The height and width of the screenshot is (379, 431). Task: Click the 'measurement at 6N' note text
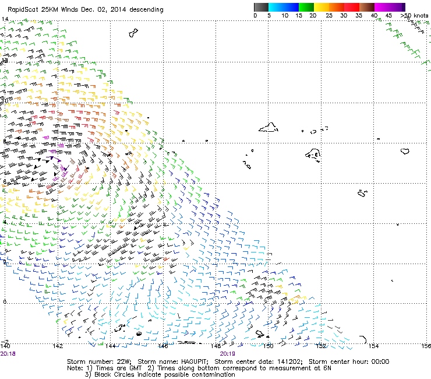coord(300,369)
